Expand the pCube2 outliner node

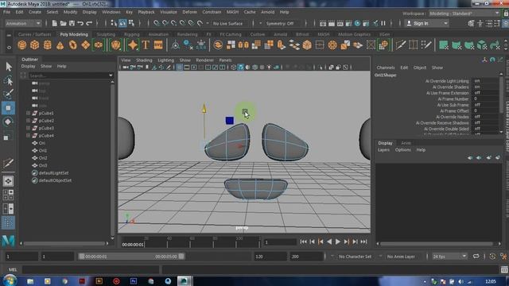point(29,121)
